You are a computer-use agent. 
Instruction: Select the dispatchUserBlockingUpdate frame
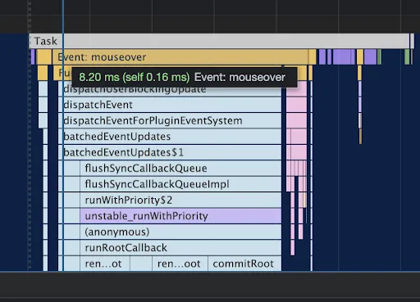(x=170, y=89)
